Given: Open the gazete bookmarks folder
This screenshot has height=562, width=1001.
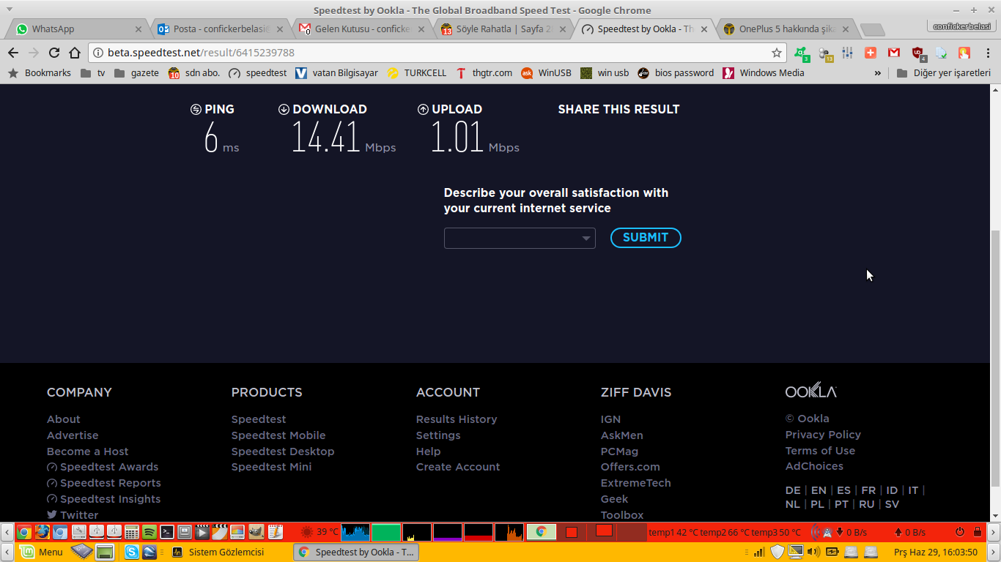Looking at the screenshot, I should tap(136, 73).
